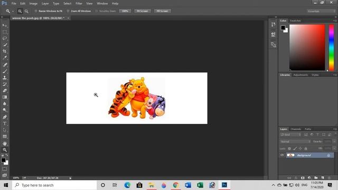Image resolution: width=338 pixels, height=190 pixels.
Task: Select the Lasso tool
Action: 5,39
